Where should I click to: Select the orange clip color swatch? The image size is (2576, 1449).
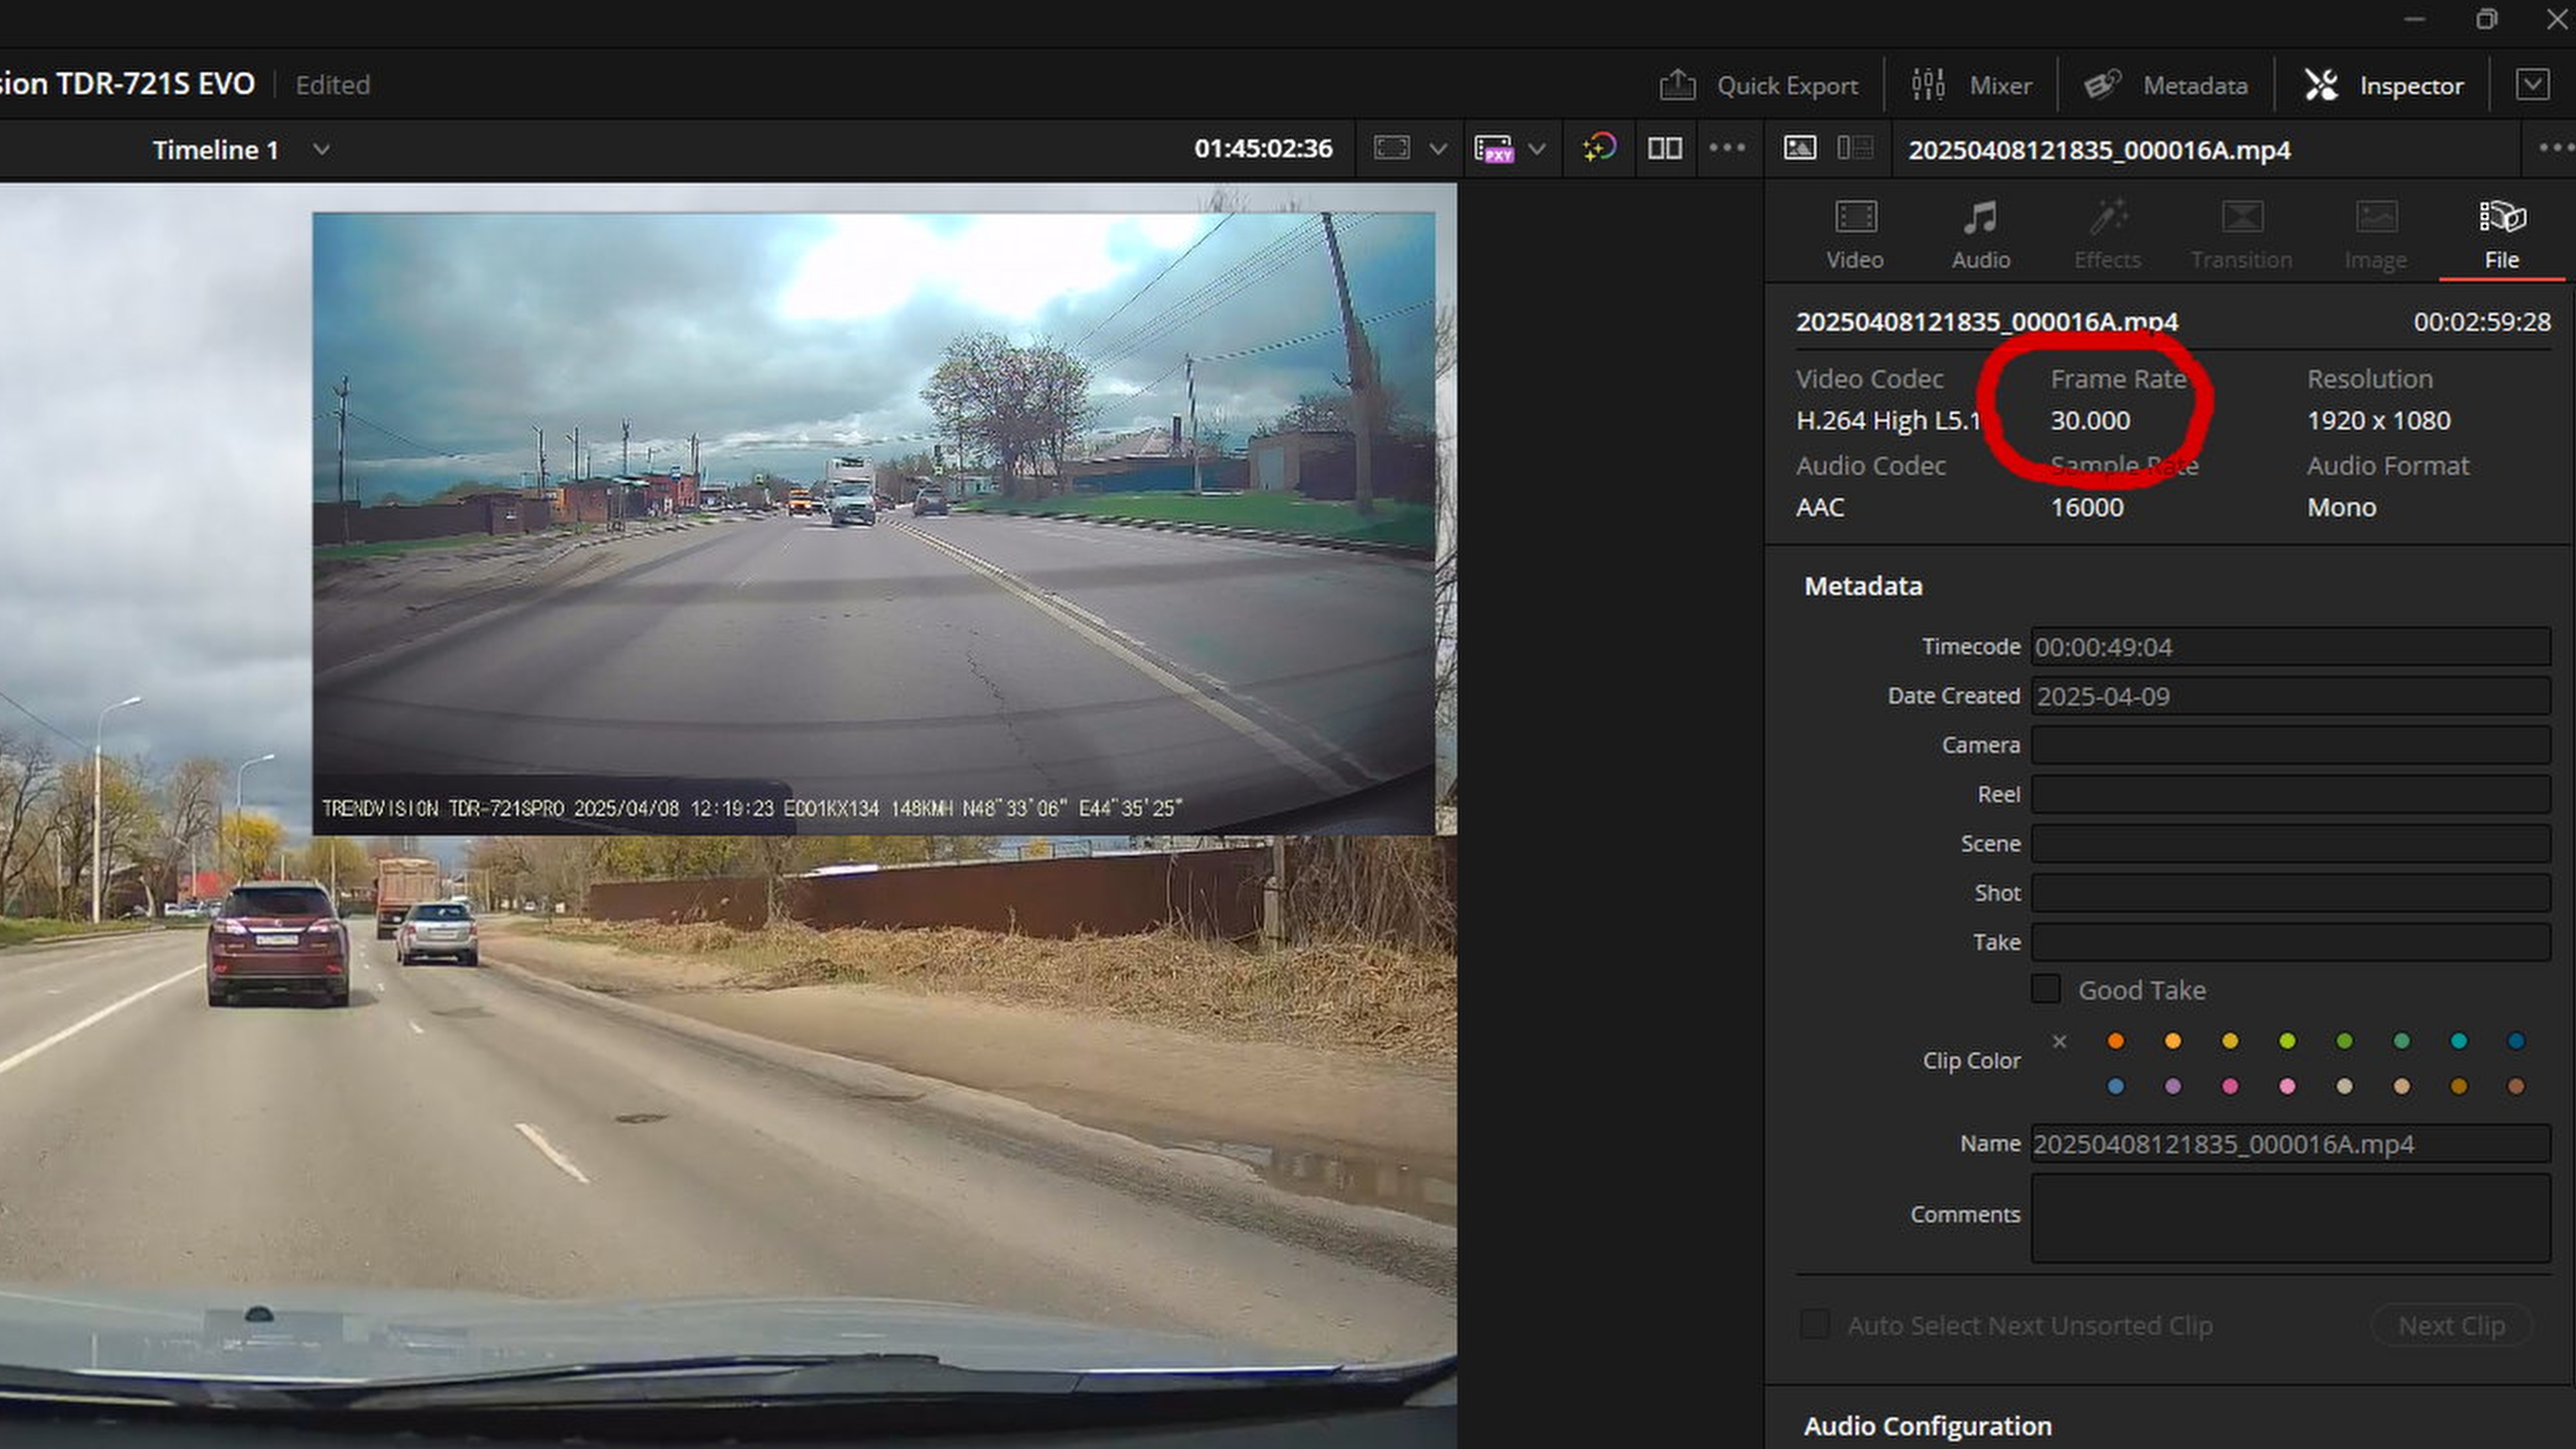[2115, 1041]
